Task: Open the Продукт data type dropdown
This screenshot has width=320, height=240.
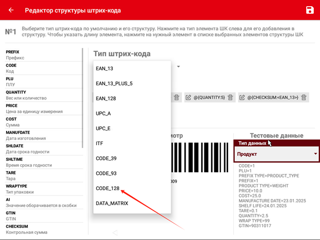Action: tap(276, 154)
